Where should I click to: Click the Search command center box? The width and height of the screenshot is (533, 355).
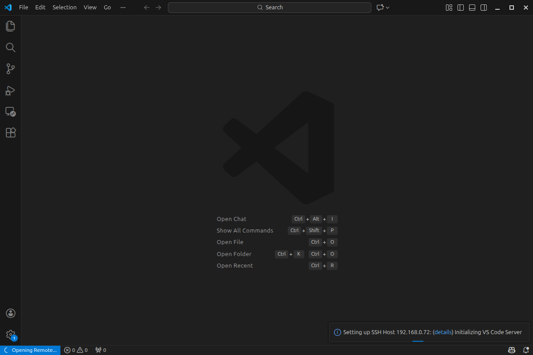270,8
